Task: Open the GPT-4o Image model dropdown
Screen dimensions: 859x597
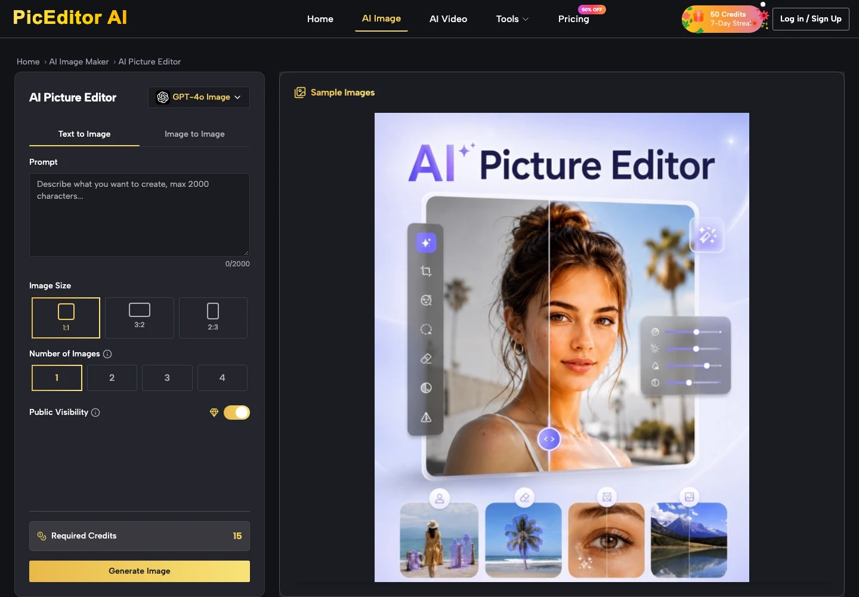Action: 199,97
